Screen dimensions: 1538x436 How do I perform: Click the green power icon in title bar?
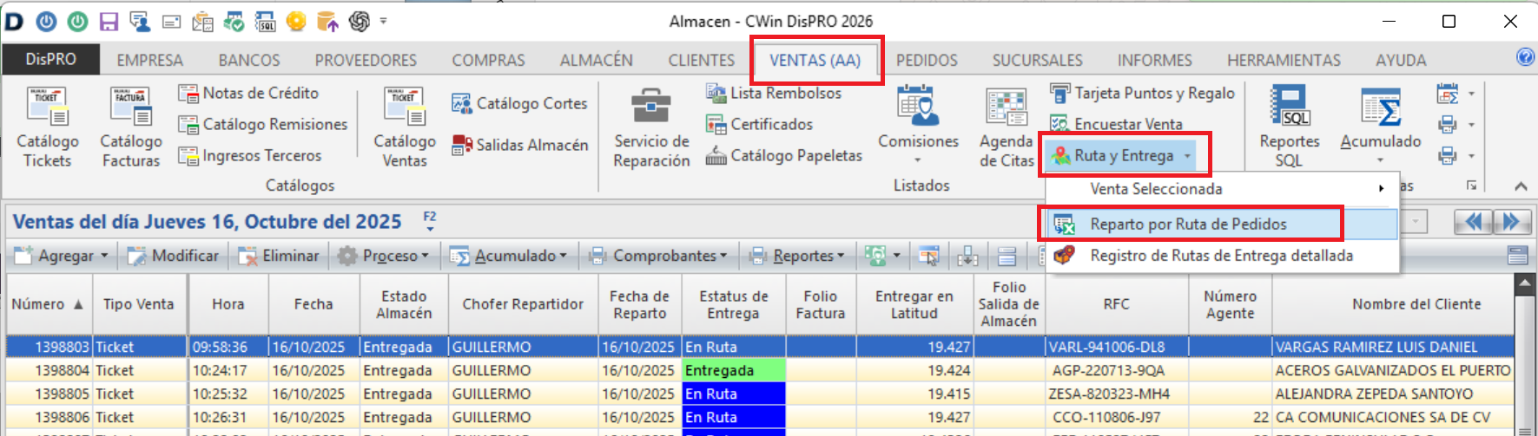(x=77, y=21)
